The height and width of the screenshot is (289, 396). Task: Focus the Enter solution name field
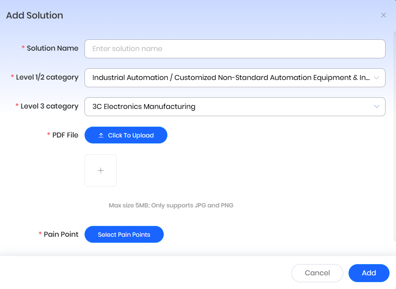tap(235, 49)
